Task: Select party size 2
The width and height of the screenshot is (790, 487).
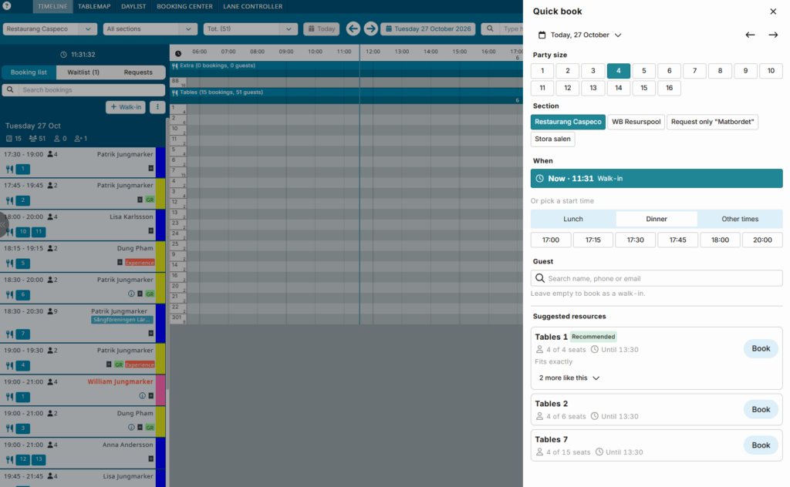Action: point(567,71)
